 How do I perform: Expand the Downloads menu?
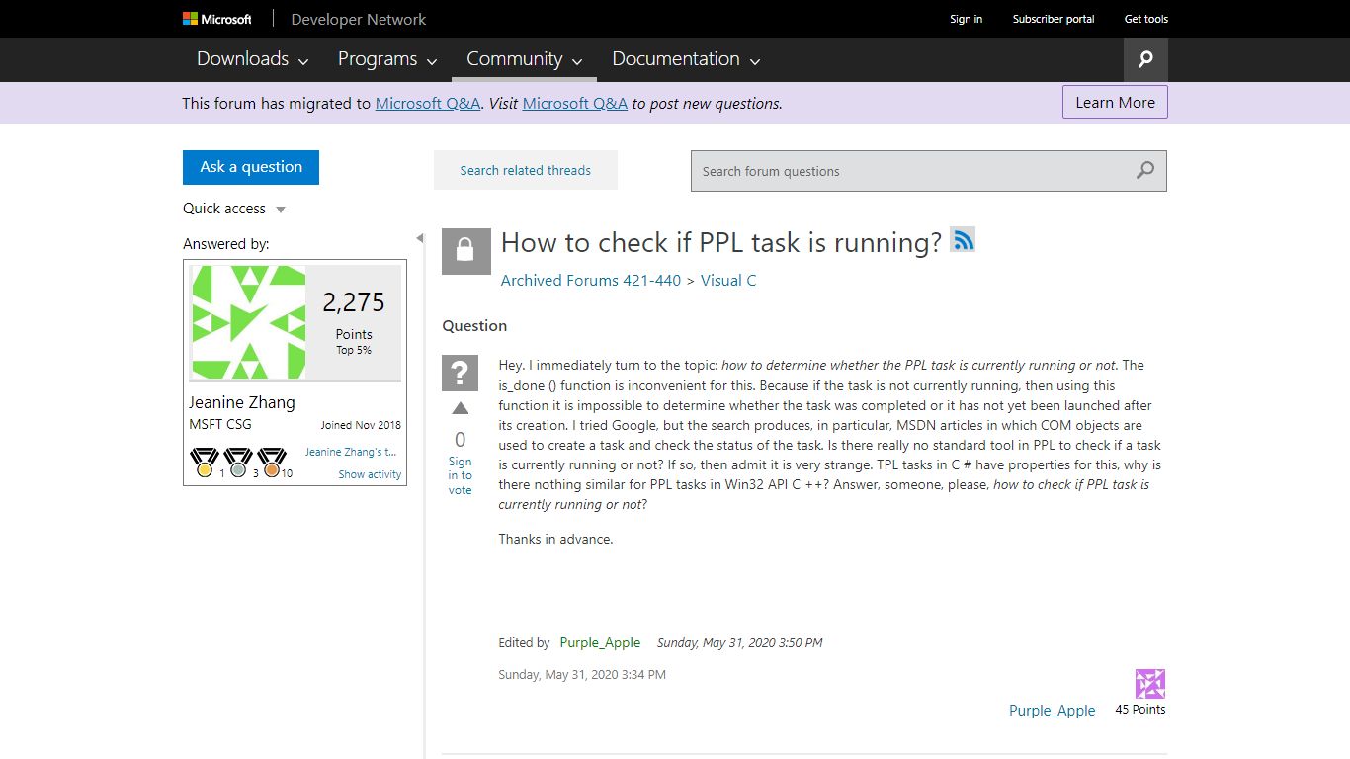coord(252,59)
